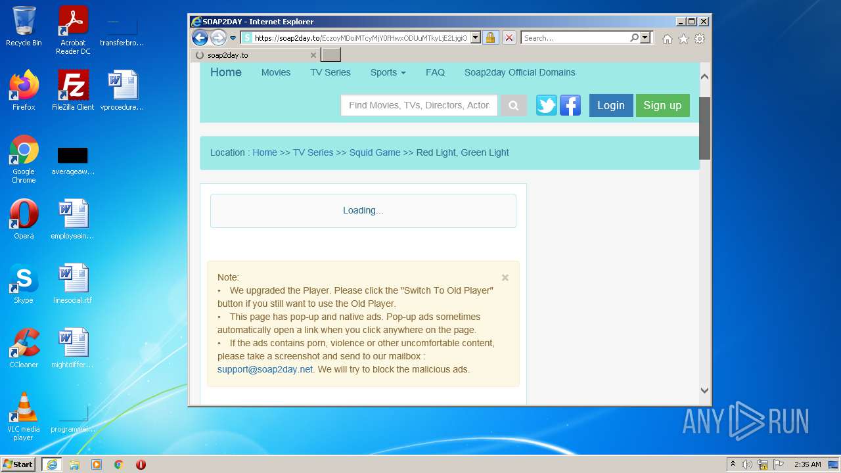Open Acrobat Reader DC desktop icon
Viewport: 841px width, 473px height.
click(74, 30)
